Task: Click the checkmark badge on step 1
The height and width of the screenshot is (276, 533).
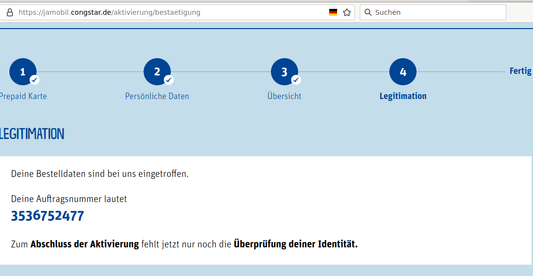Action: point(35,80)
